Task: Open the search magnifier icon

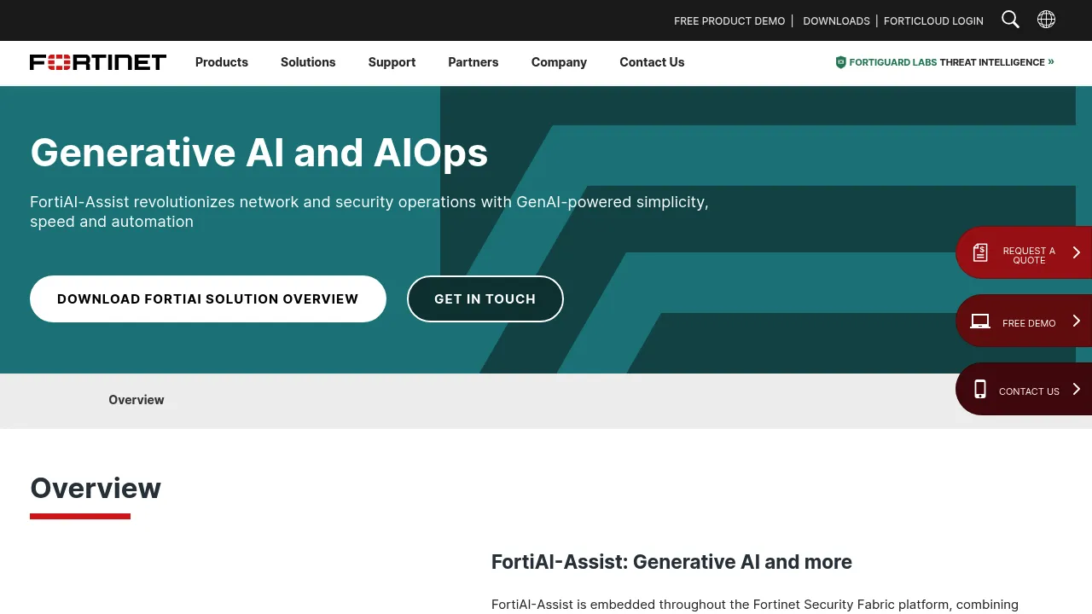Action: click(1010, 20)
